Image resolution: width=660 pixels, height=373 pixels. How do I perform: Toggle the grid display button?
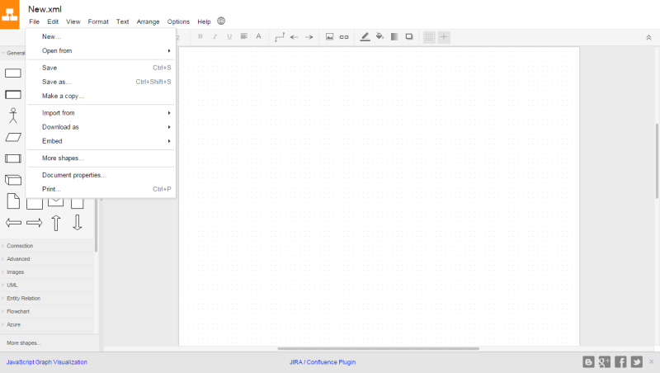pyautogui.click(x=429, y=36)
